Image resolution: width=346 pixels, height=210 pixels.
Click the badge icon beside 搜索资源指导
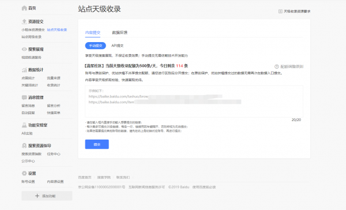[x=24, y=145]
